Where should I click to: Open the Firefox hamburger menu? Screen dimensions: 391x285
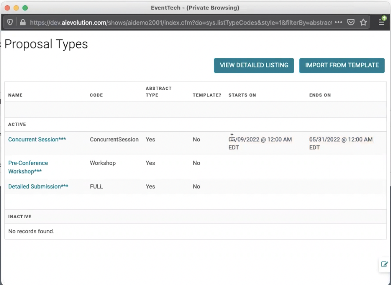[382, 22]
